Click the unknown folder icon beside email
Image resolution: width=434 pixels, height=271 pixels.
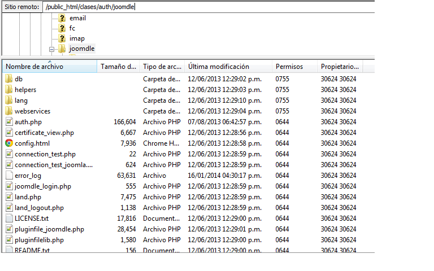(62, 18)
